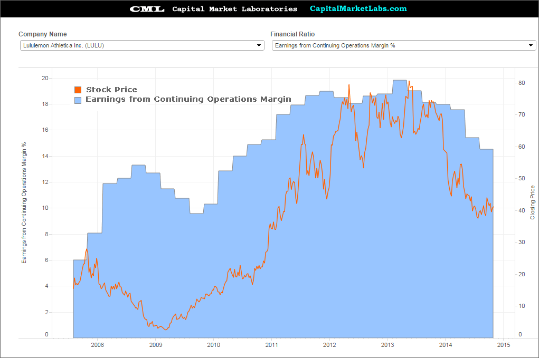Click the right axis value 80

pos(522,83)
